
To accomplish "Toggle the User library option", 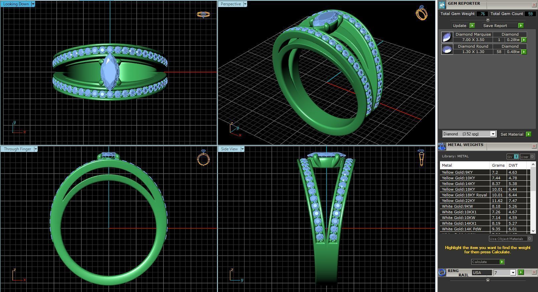I will point(527,157).
